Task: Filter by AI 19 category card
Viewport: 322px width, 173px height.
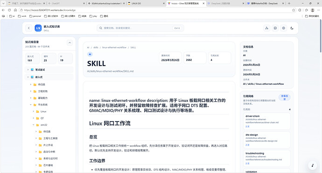Action: 65,58
